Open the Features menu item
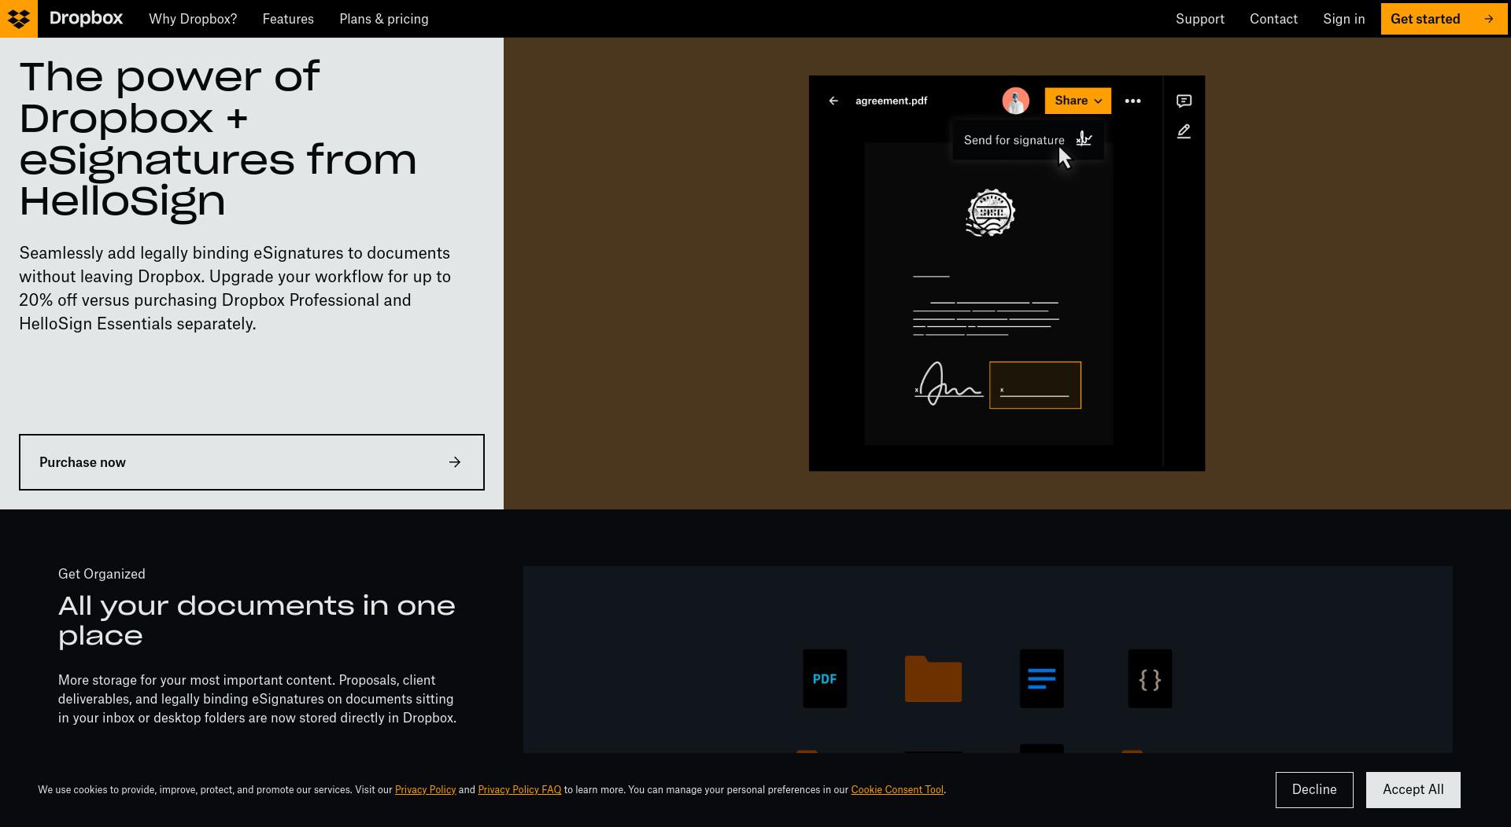 tap(288, 19)
